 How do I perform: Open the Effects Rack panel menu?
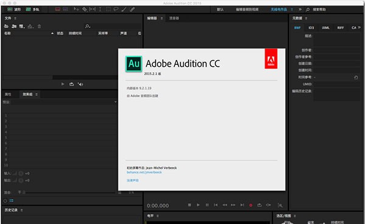[x=36, y=94]
